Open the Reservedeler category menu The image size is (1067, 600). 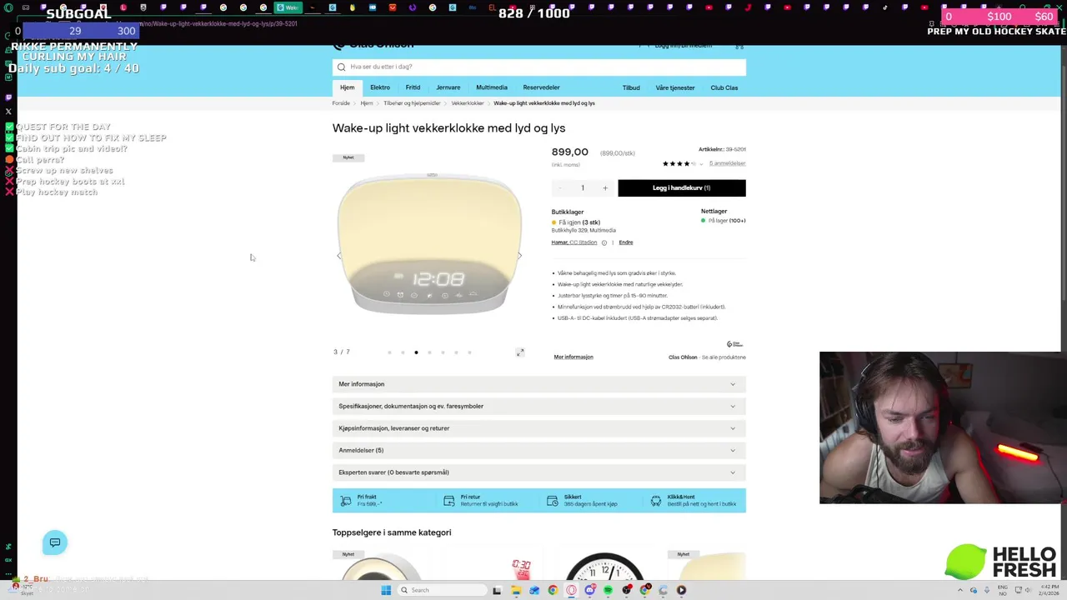[541, 87]
